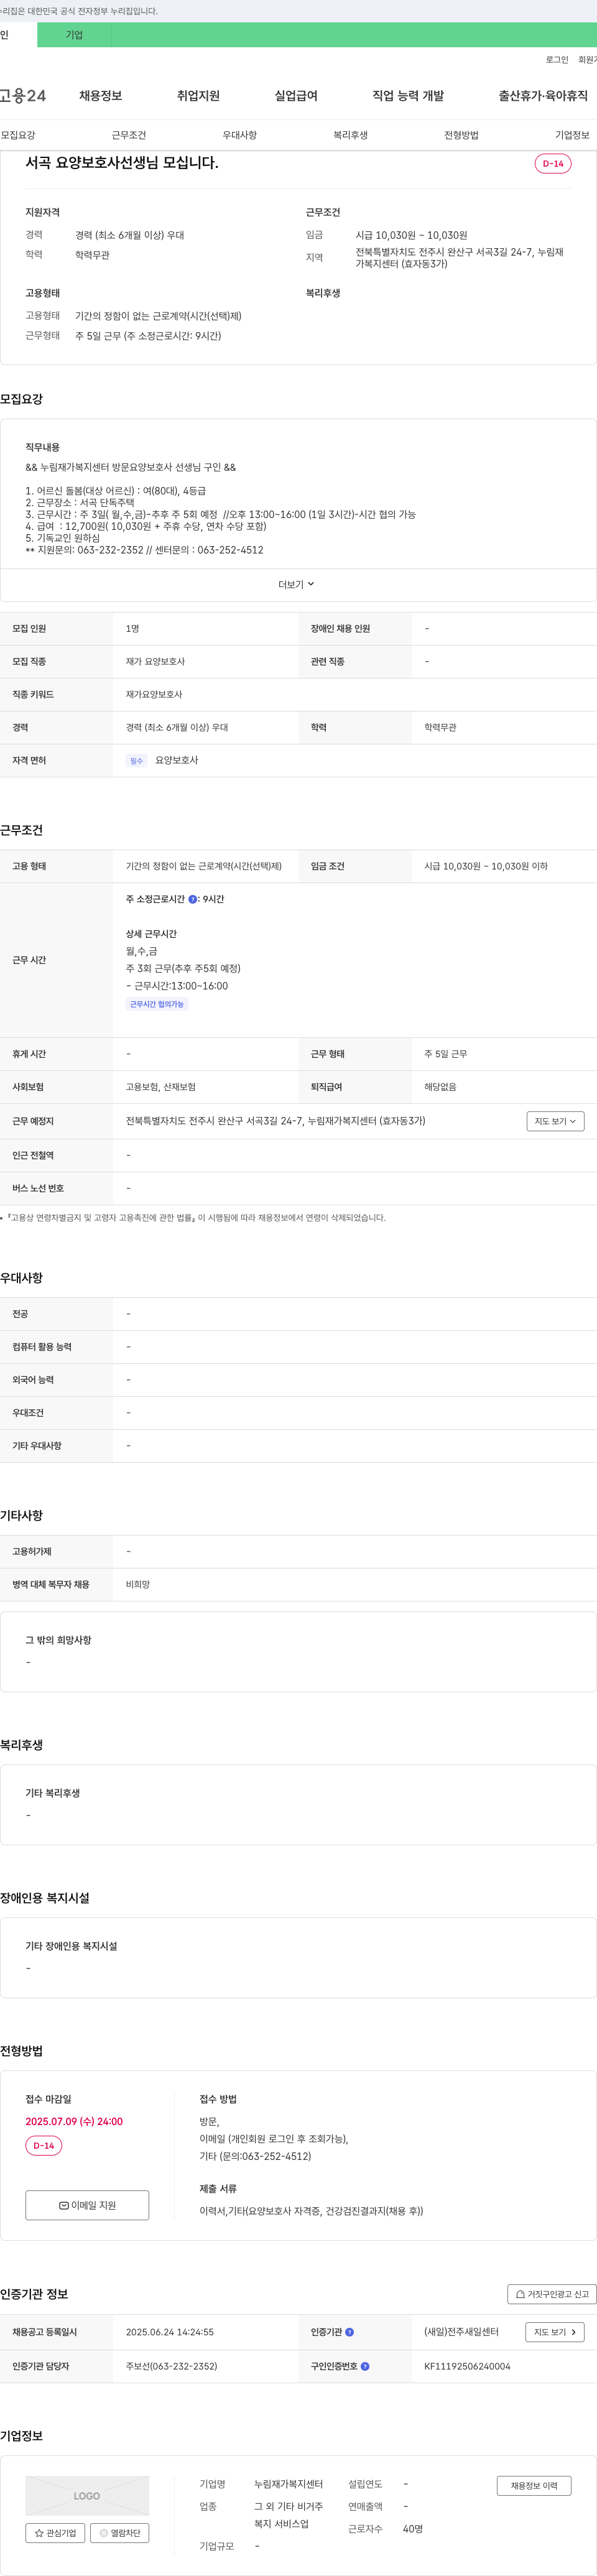This screenshot has width=597, height=2576.
Task: Click the 필수 tag beside 요양보호사
Action: click(137, 761)
